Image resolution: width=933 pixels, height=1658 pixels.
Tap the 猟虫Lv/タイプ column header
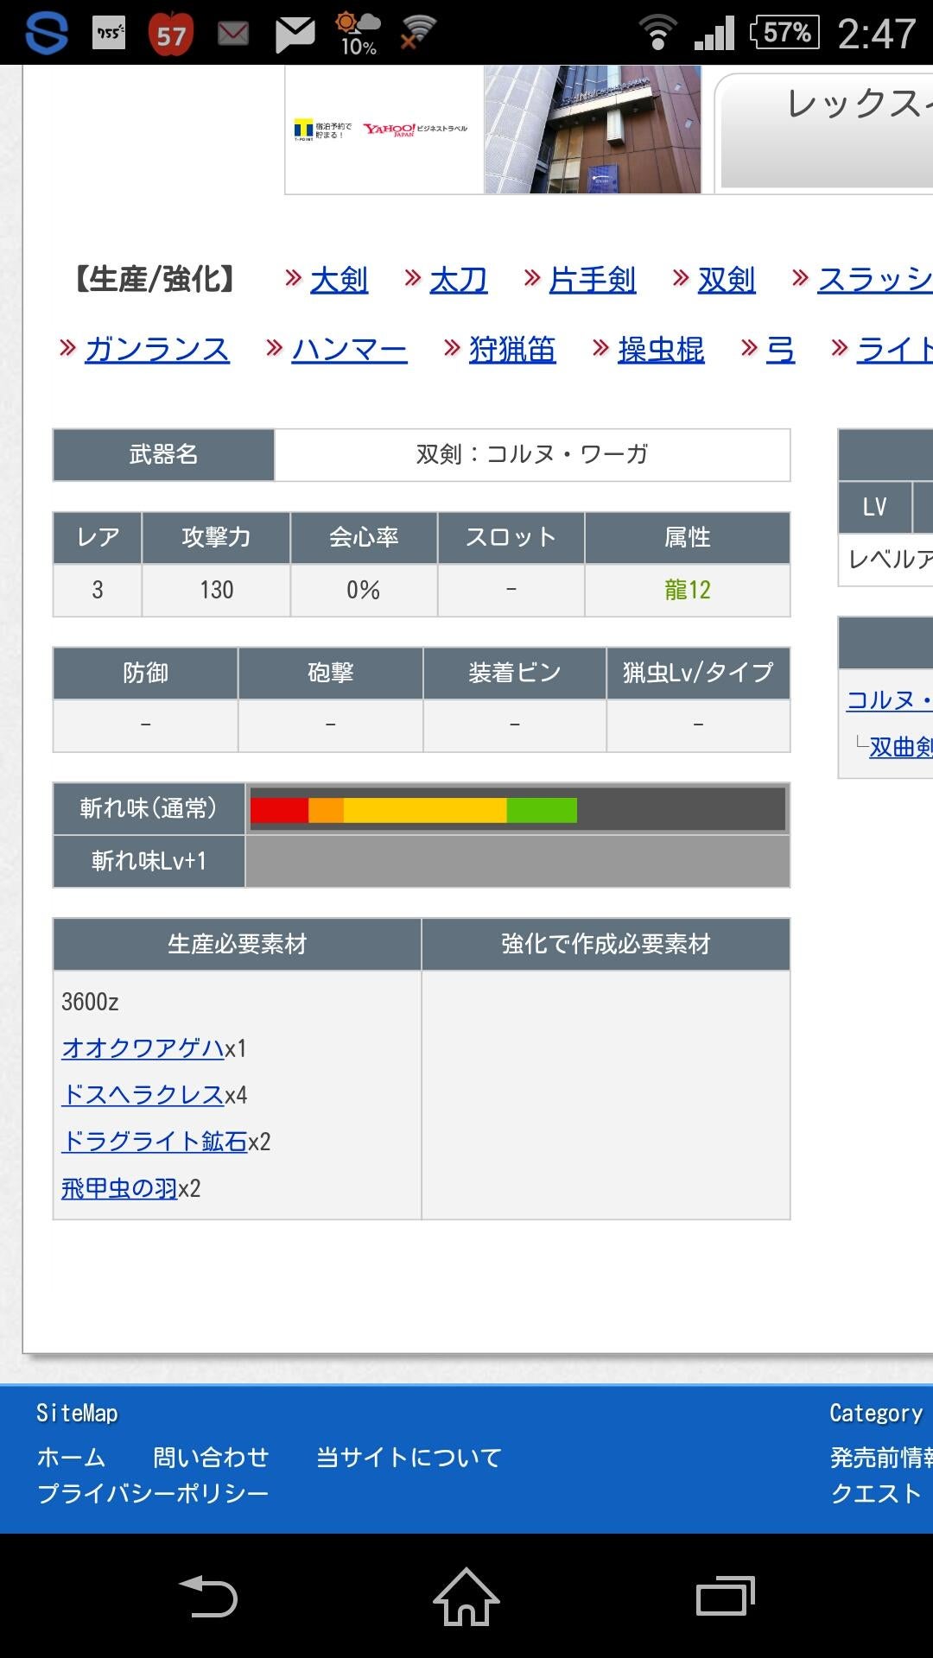point(698,673)
